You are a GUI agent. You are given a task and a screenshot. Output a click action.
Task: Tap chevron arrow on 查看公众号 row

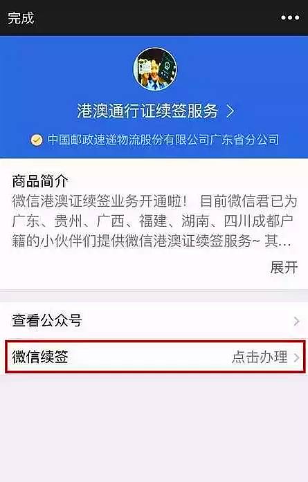click(x=296, y=322)
